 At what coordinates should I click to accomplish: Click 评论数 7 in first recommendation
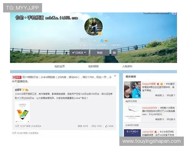171,95
